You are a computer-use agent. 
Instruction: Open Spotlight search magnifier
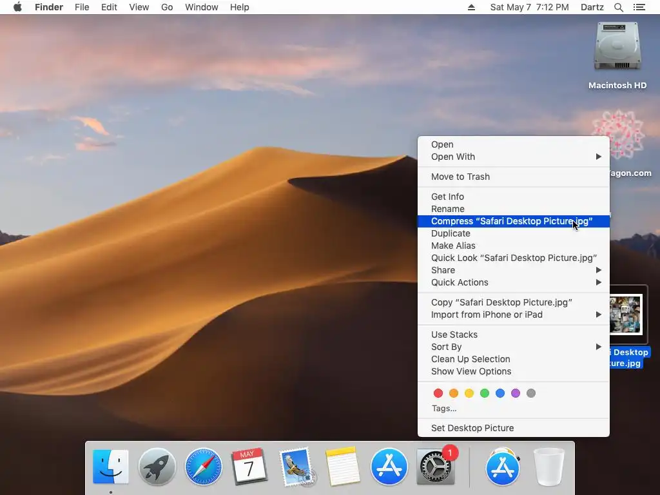point(618,7)
